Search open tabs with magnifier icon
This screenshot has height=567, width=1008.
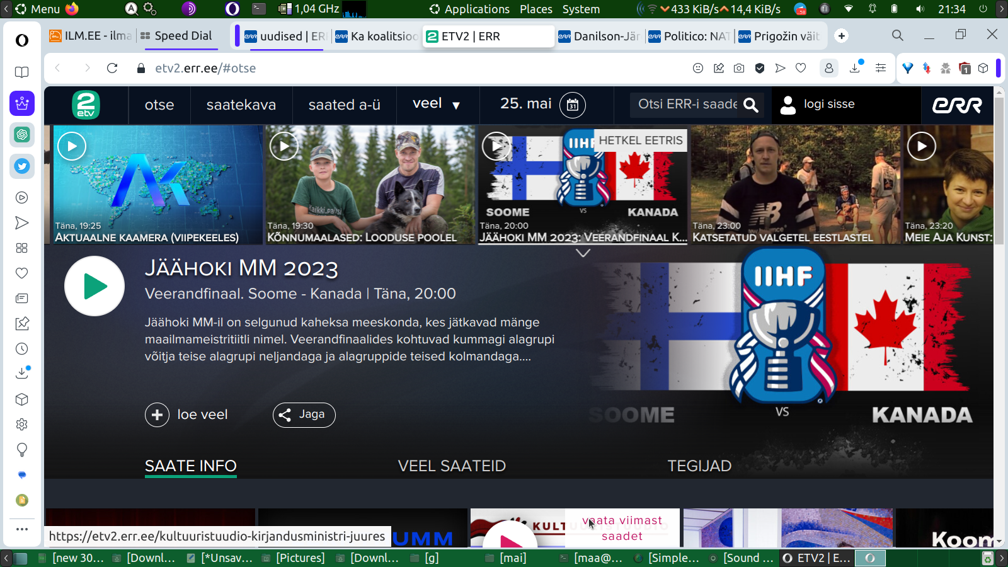pos(898,36)
